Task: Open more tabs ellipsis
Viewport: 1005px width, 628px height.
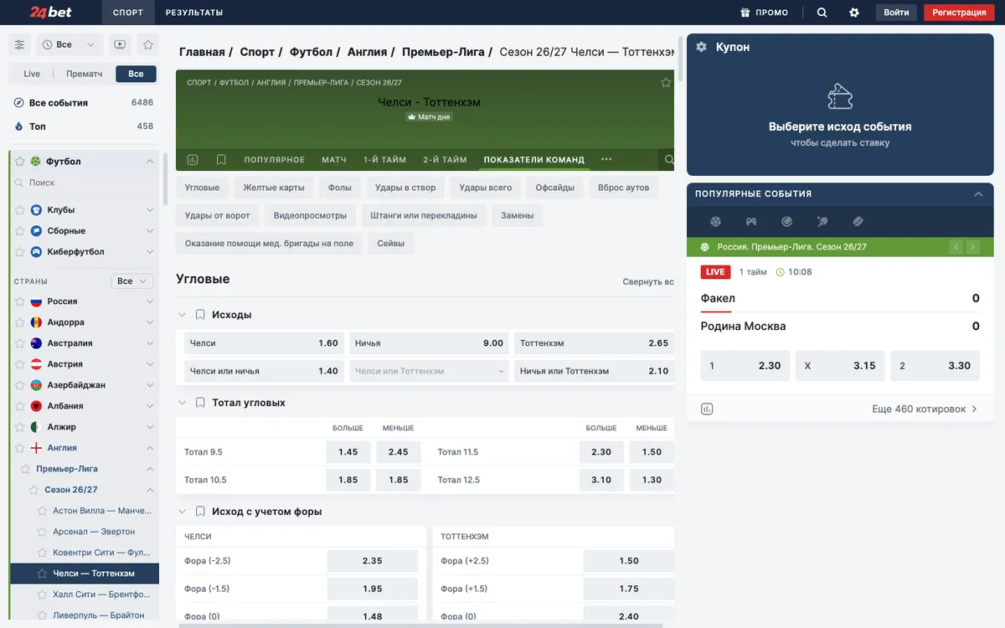Action: 606,159
